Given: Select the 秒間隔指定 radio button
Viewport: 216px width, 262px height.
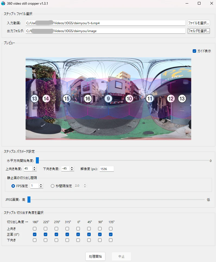Looking at the screenshot, I should 52,186.
